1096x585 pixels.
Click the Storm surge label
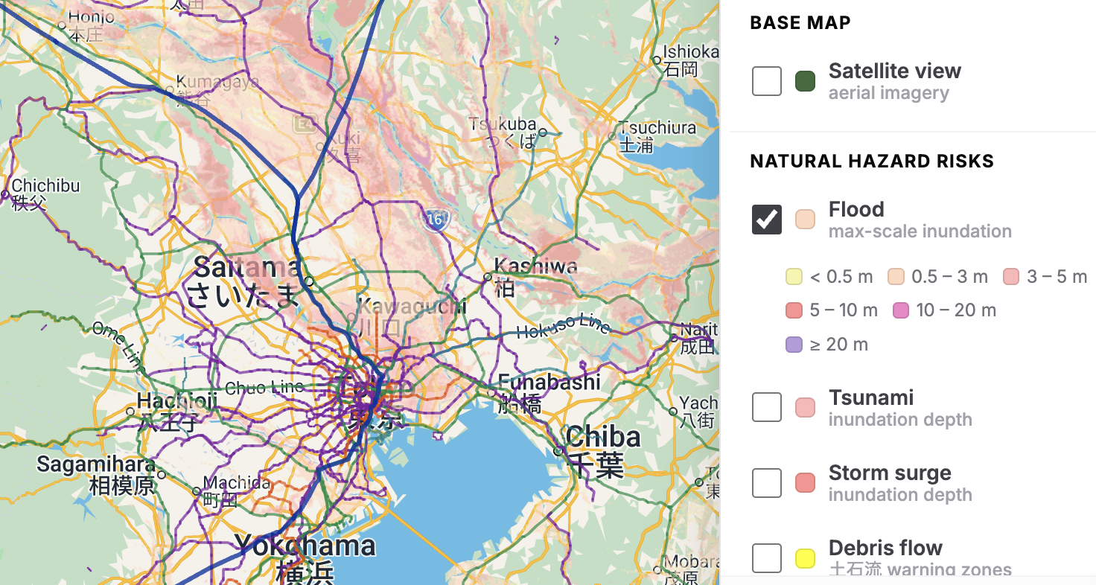[x=890, y=473]
